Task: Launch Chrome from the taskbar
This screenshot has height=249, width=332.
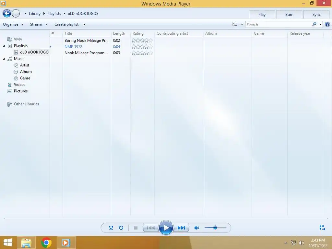Action: point(46,243)
